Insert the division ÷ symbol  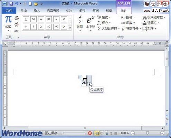[x=26, y=27]
